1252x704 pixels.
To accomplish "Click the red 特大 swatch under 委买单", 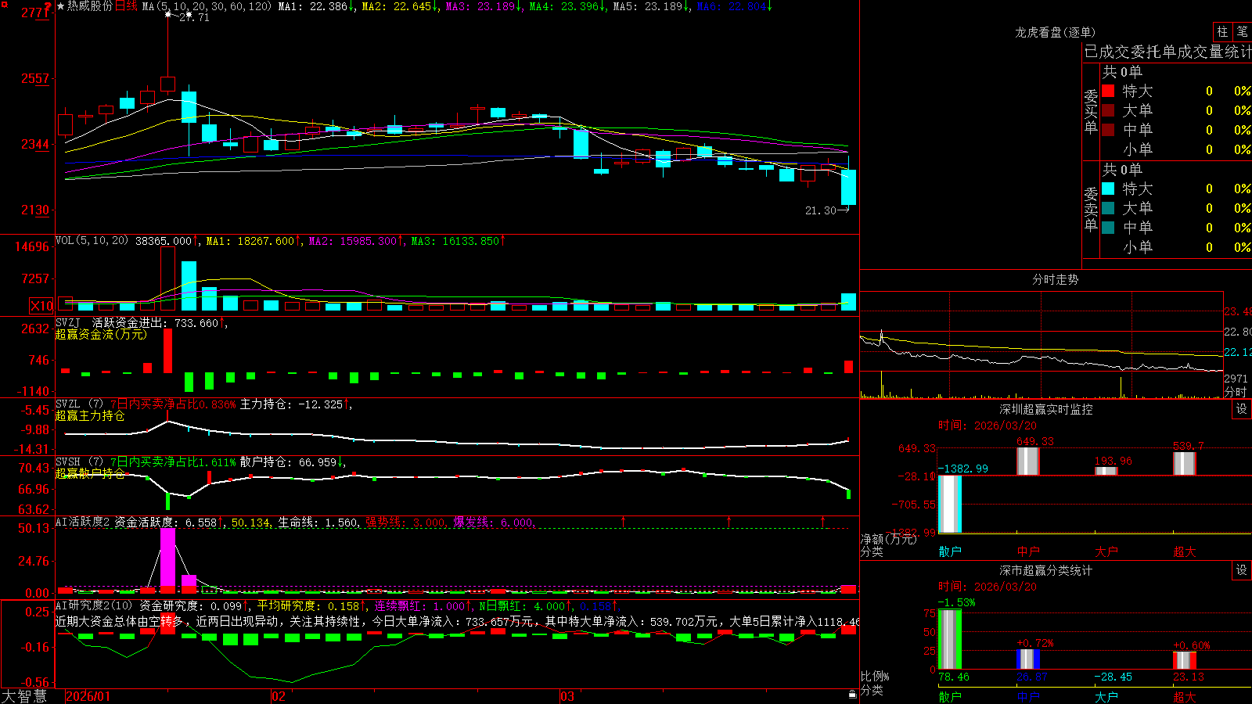I will 1108,91.
